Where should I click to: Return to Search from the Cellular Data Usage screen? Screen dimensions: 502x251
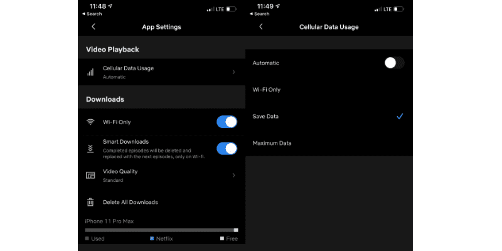click(259, 14)
